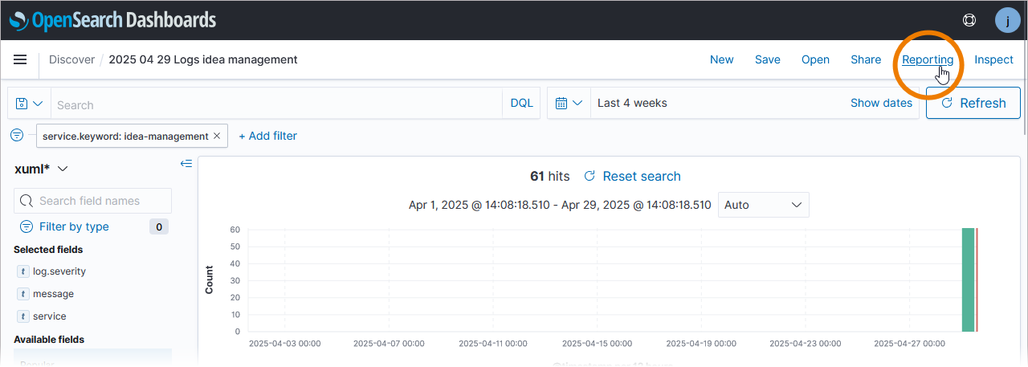The image size is (1028, 367).
Task: Open the help lifebuoy icon
Action: point(969,20)
